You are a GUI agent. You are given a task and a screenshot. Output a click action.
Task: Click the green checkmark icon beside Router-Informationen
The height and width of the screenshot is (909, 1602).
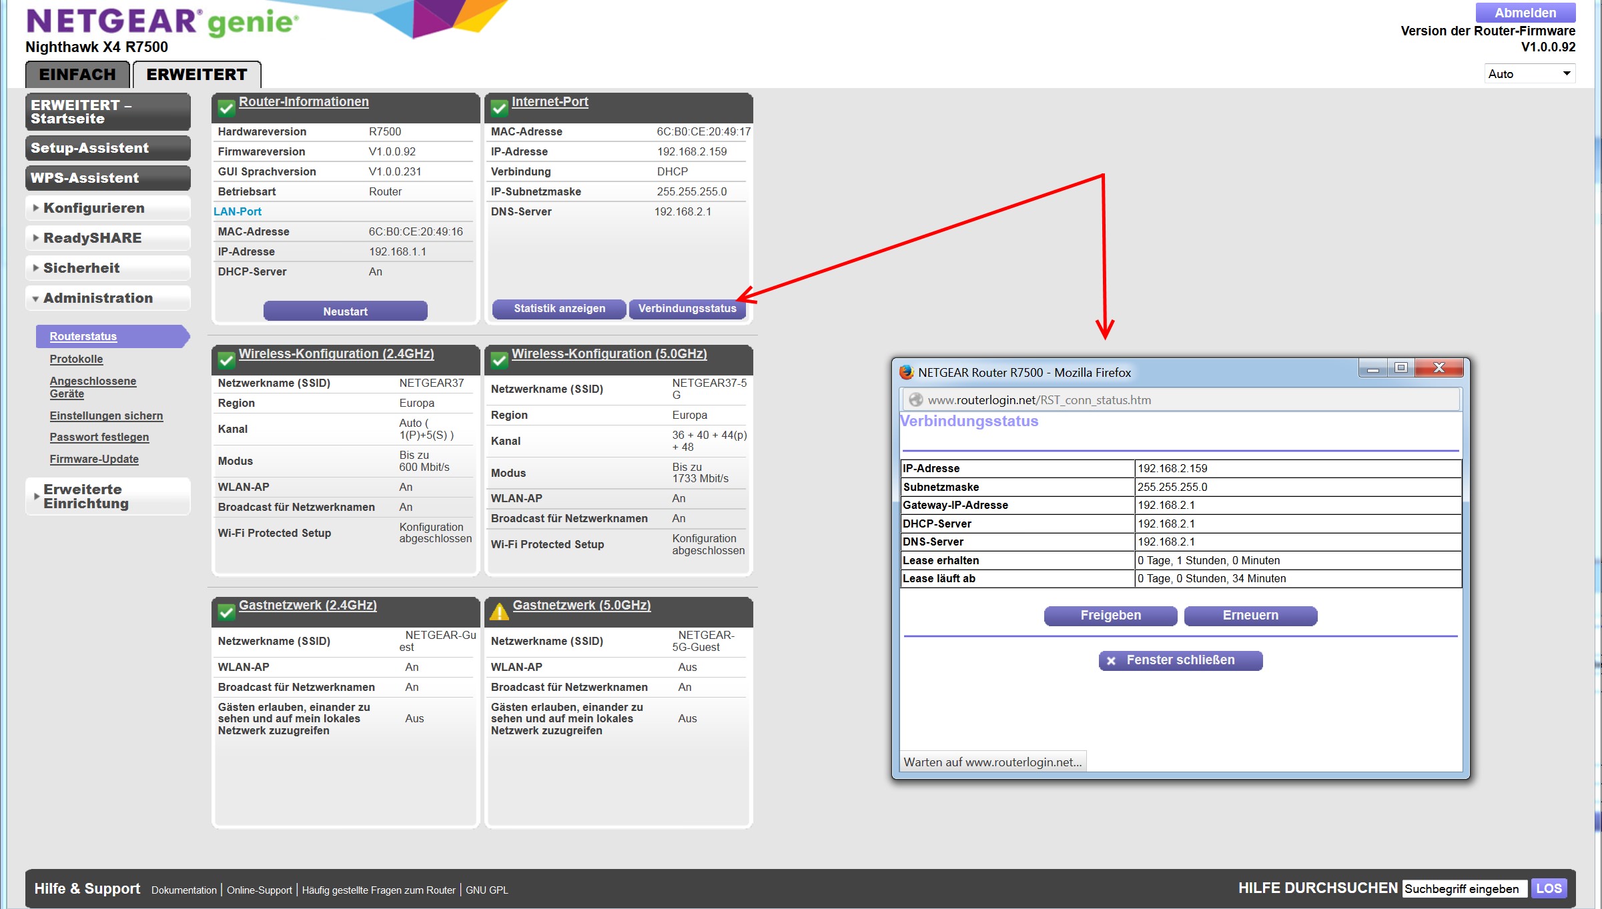[226, 107]
